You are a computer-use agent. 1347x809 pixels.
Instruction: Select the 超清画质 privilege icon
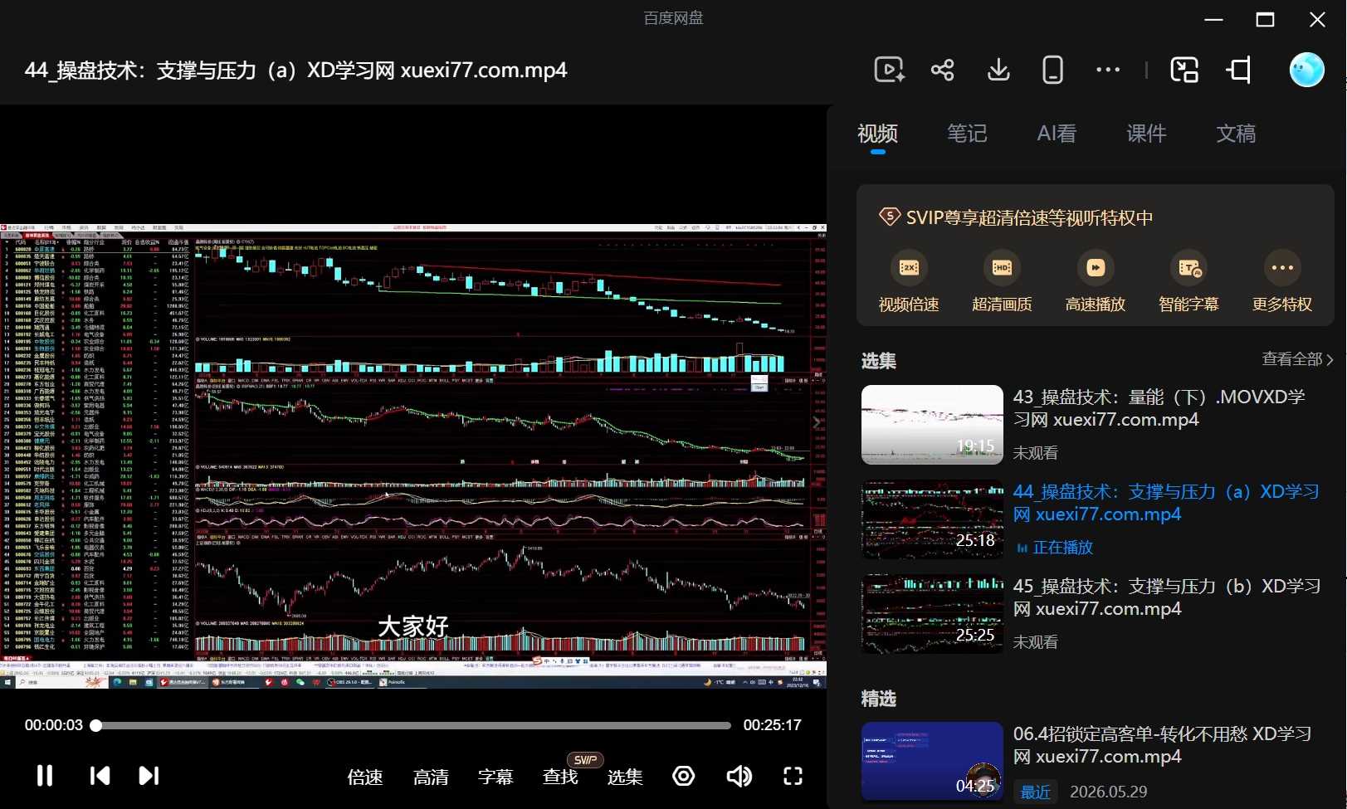[x=1002, y=267]
